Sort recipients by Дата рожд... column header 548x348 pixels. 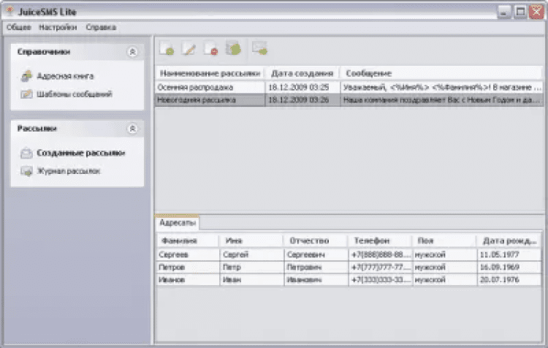click(509, 241)
